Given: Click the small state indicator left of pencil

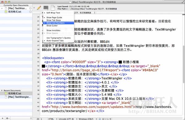Looking at the screenshot, I should coord(34,8).
